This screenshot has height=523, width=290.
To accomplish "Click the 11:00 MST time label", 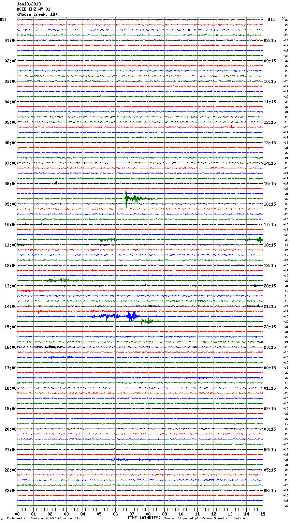I will 11,245.
